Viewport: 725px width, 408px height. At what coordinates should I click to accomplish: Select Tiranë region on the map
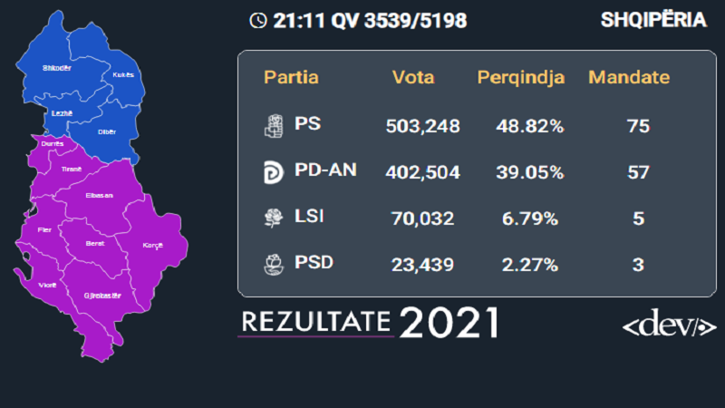pyautogui.click(x=72, y=169)
